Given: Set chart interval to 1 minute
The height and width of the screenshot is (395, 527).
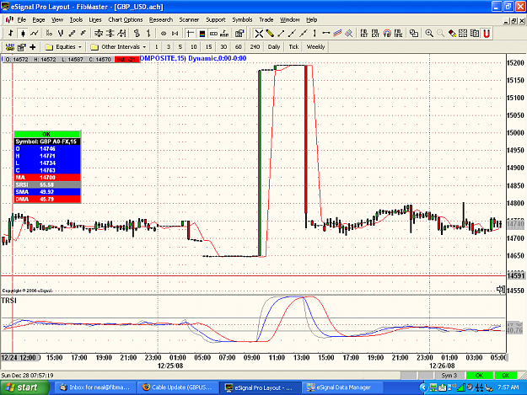Looking at the screenshot, I should (x=156, y=47).
